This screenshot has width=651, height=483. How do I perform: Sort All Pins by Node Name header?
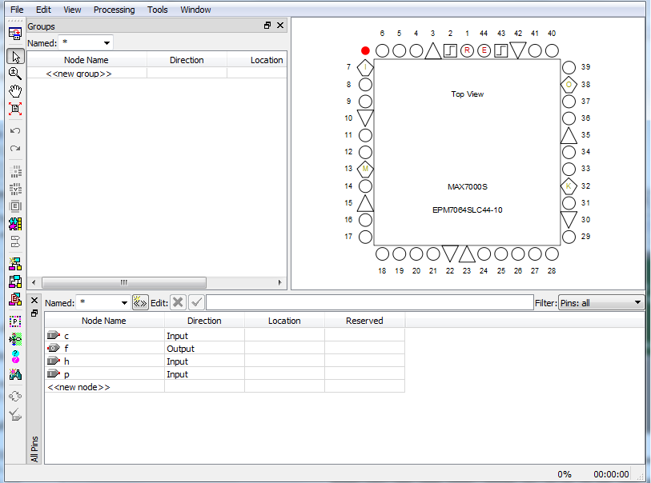click(x=104, y=321)
